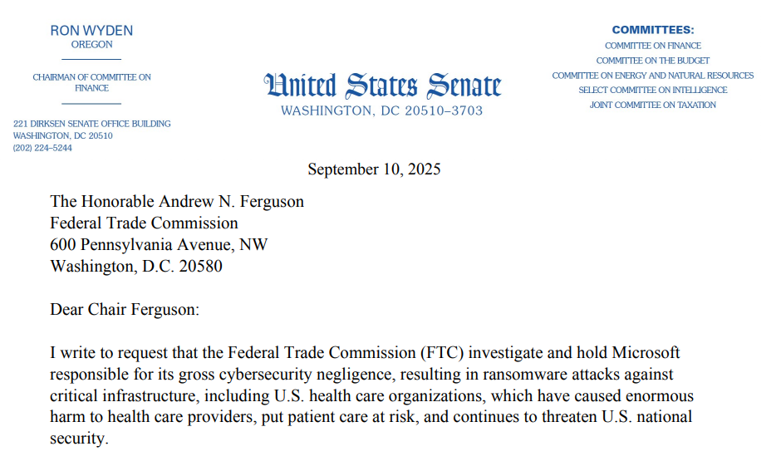The width and height of the screenshot is (776, 461).
Task: Click the OREGON text under senator name
Action: tap(91, 45)
